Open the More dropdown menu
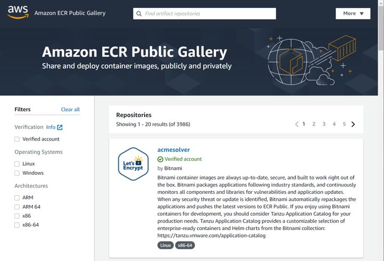 353,13
